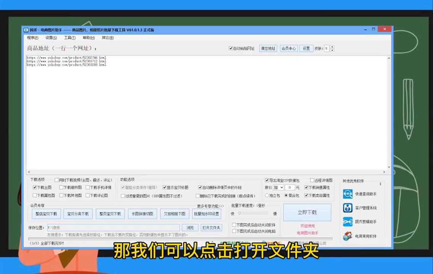Collapse the 其他优秀软件 panel
This screenshot has height=274, width=433.
(x=380, y=184)
